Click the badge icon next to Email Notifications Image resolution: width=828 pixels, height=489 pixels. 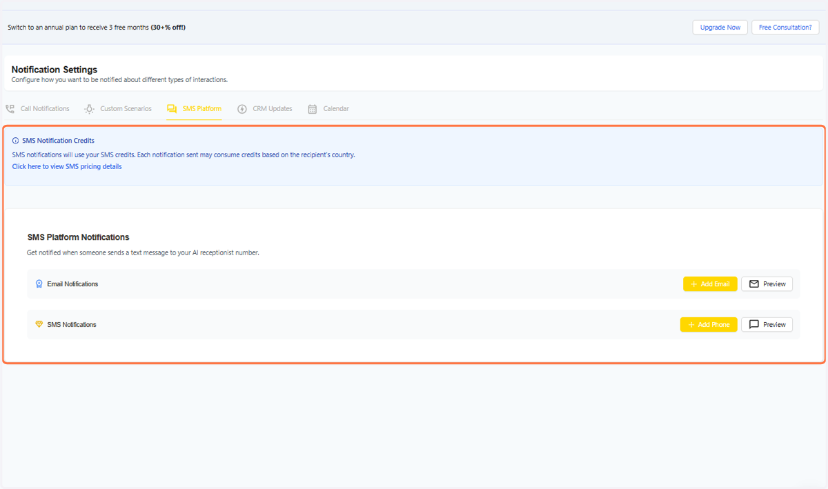click(x=39, y=283)
